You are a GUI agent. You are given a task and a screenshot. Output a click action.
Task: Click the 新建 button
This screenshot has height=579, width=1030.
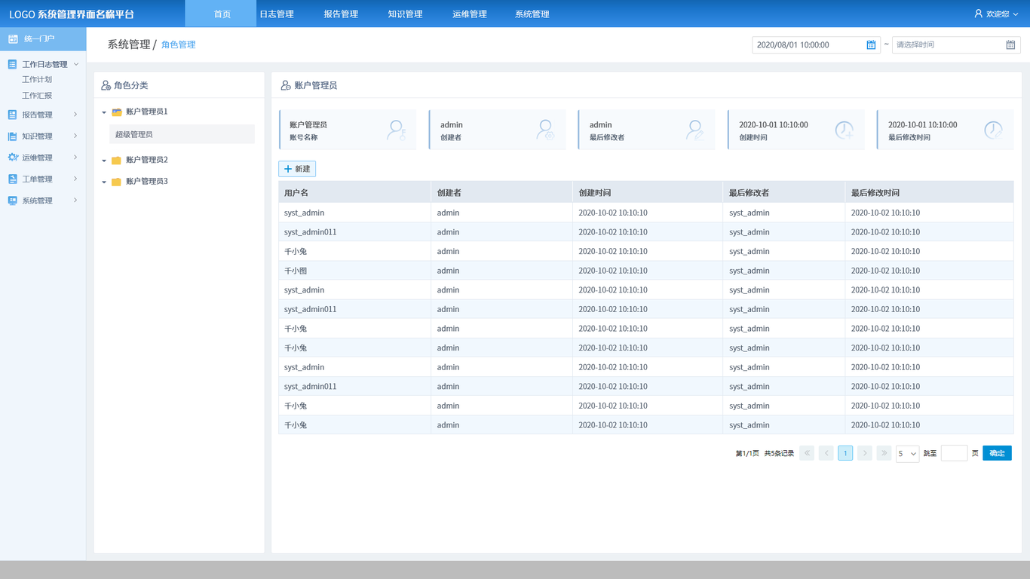click(297, 169)
